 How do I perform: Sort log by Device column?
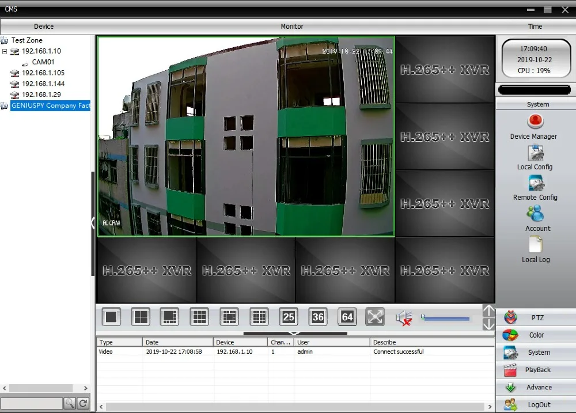pos(240,342)
